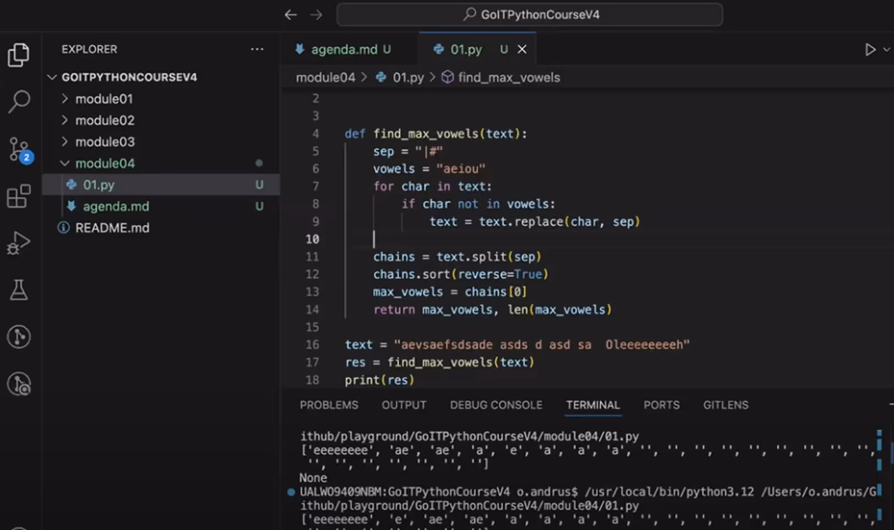Open the GitLens Inspect view
Image resolution: width=894 pixels, height=530 pixels.
pyautogui.click(x=19, y=384)
